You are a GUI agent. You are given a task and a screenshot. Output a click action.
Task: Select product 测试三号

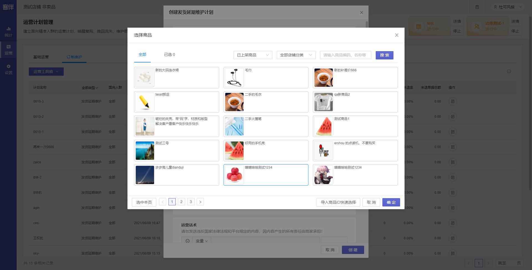(x=177, y=151)
